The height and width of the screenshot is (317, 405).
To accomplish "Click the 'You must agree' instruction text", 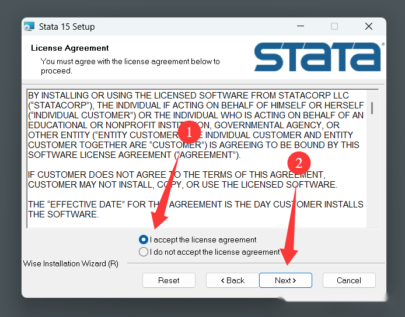I will [x=130, y=66].
